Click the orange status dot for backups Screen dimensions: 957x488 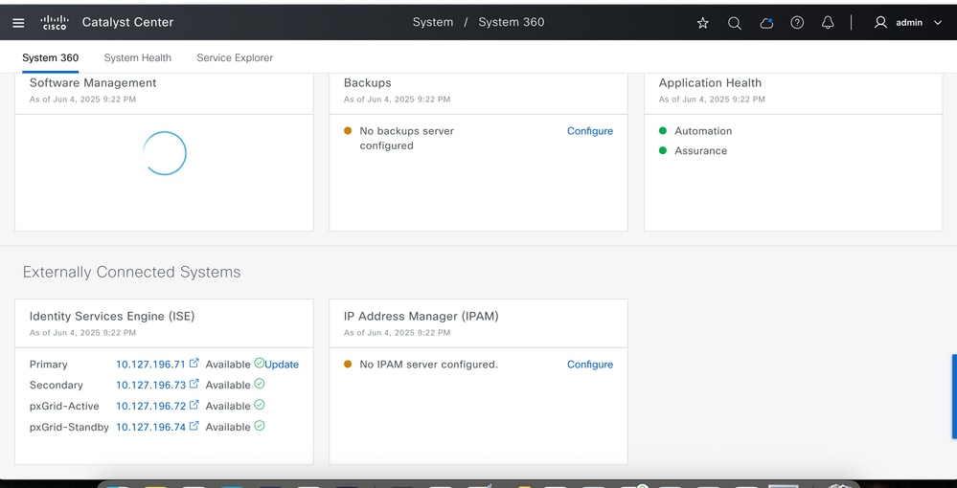pyautogui.click(x=348, y=130)
